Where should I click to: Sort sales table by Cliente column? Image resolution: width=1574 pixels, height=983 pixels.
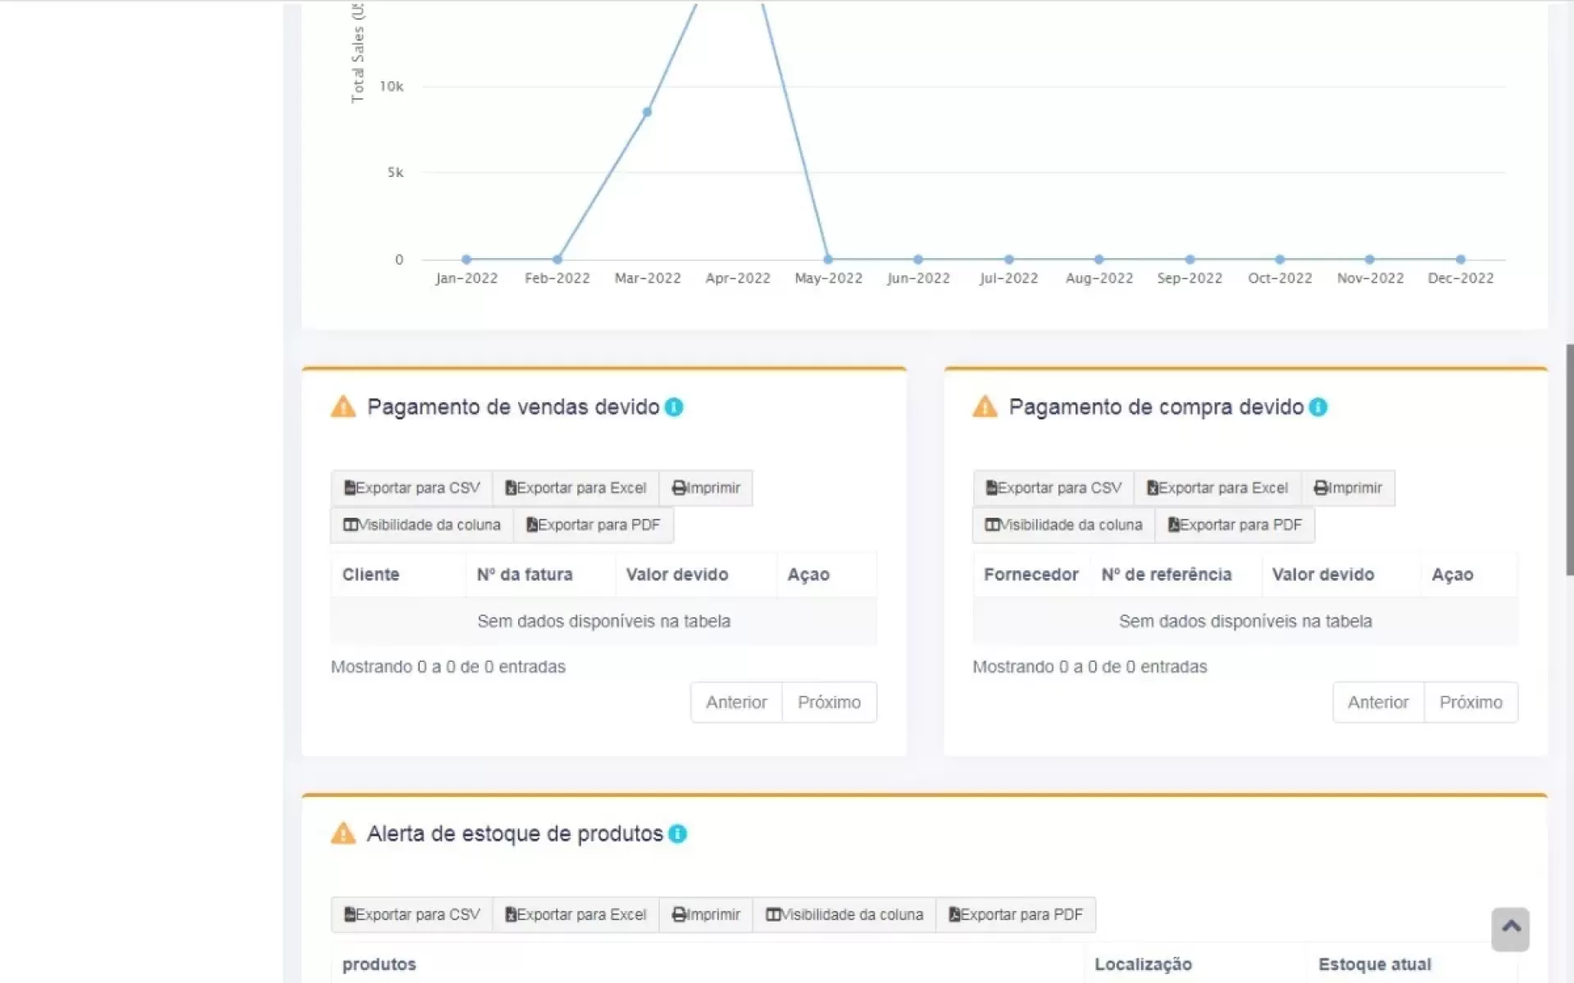[x=371, y=575]
